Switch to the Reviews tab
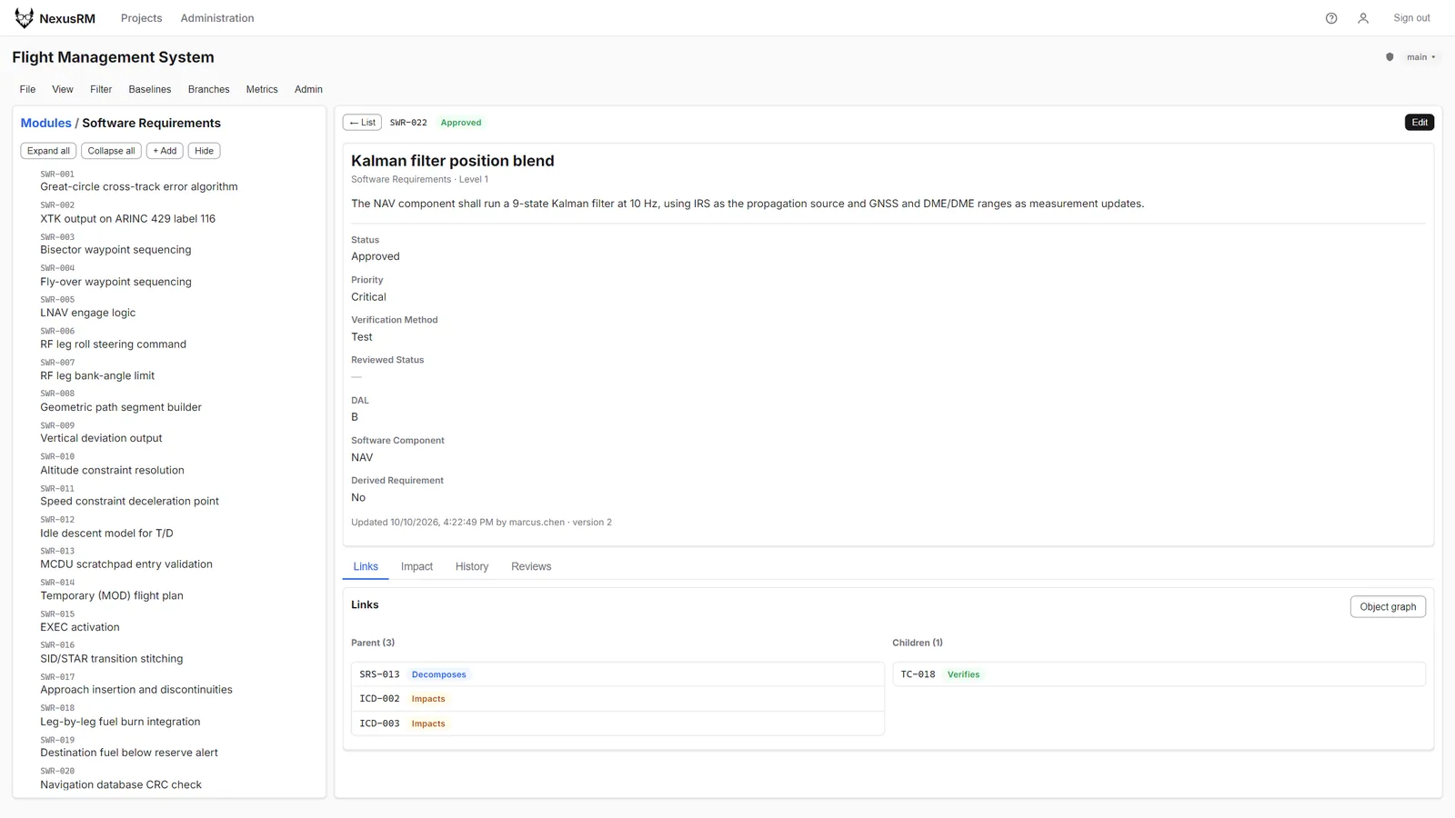 [531, 566]
